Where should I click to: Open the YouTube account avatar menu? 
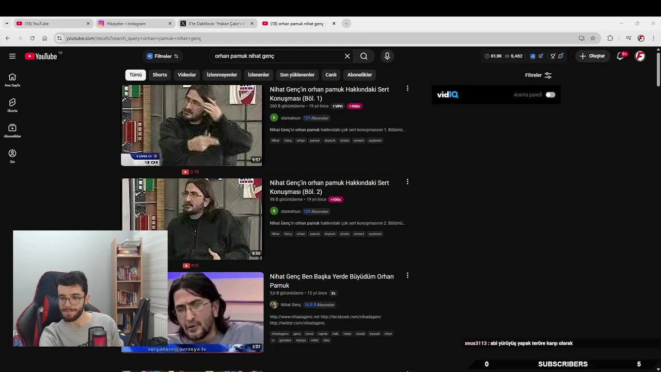click(x=640, y=56)
